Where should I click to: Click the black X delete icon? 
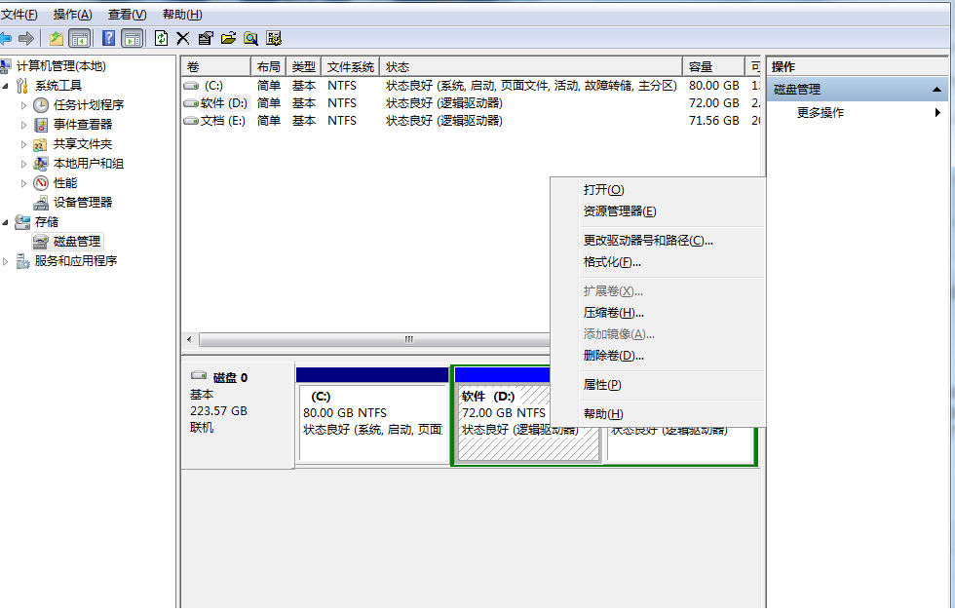pos(183,38)
